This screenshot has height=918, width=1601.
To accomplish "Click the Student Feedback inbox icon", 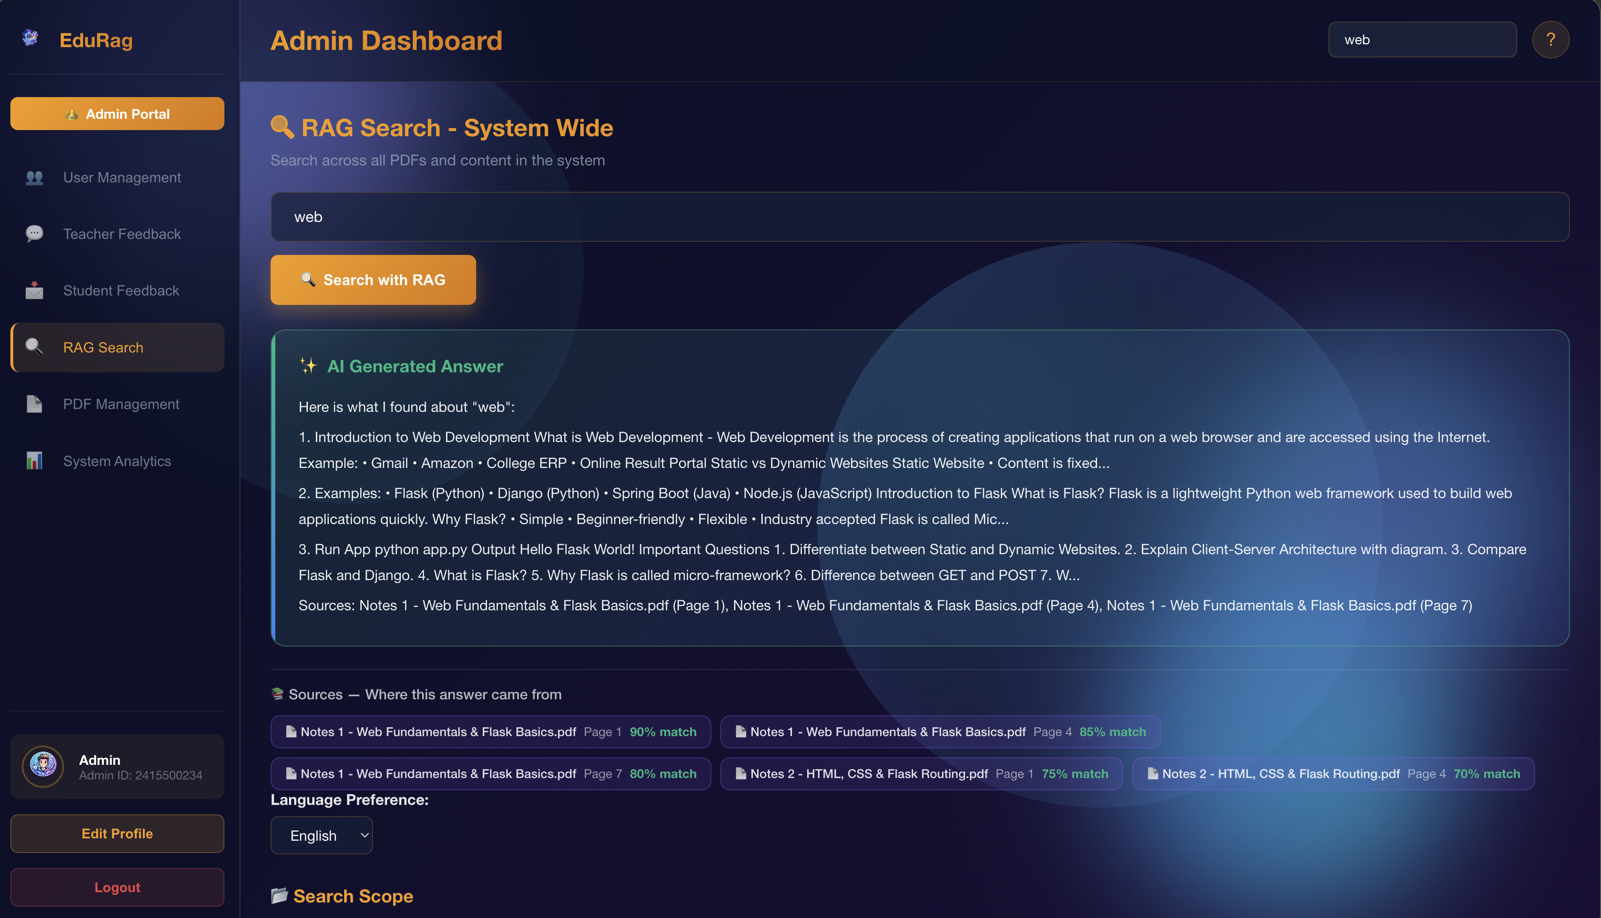I will 34,291.
